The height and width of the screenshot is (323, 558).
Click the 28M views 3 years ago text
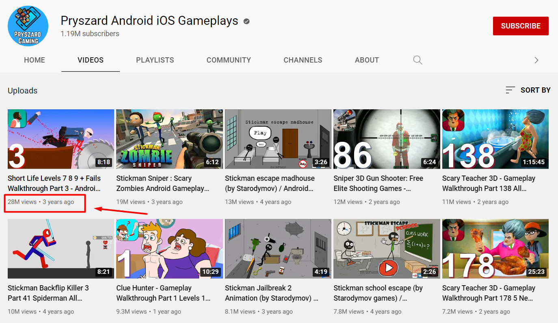coord(41,202)
